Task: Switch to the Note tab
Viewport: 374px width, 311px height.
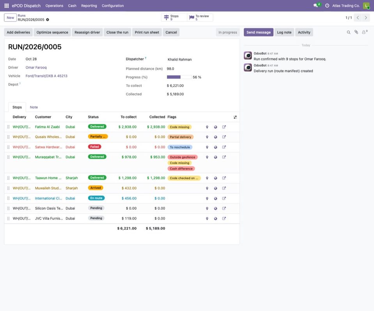Action: click(34, 107)
